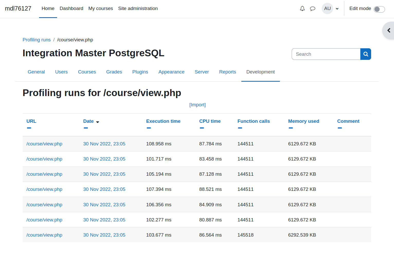Image resolution: width=394 pixels, height=262 pixels.
Task: Sort by Execution time column header
Action: pos(163,121)
